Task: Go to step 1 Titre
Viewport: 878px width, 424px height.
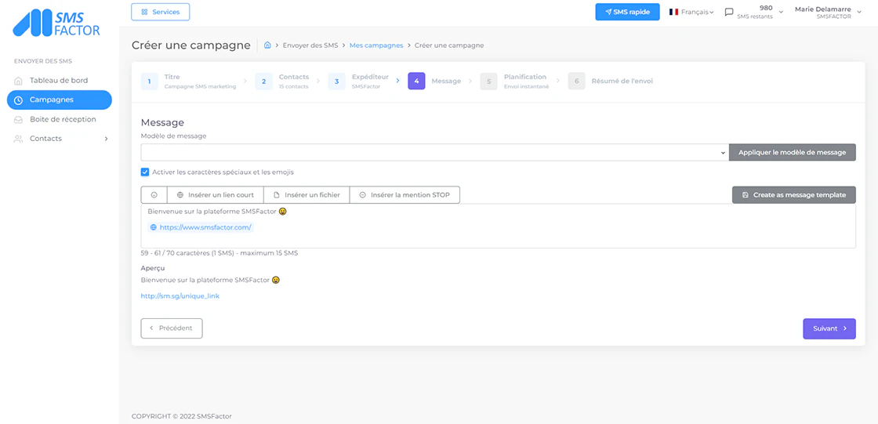Action: pyautogui.click(x=189, y=82)
